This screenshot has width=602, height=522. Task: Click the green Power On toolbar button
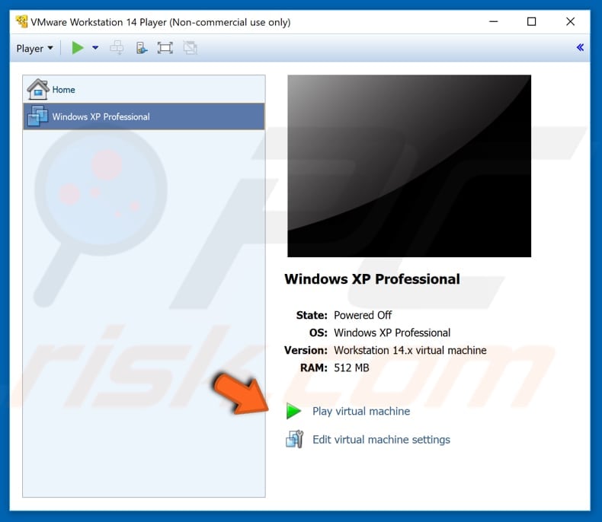(x=78, y=48)
